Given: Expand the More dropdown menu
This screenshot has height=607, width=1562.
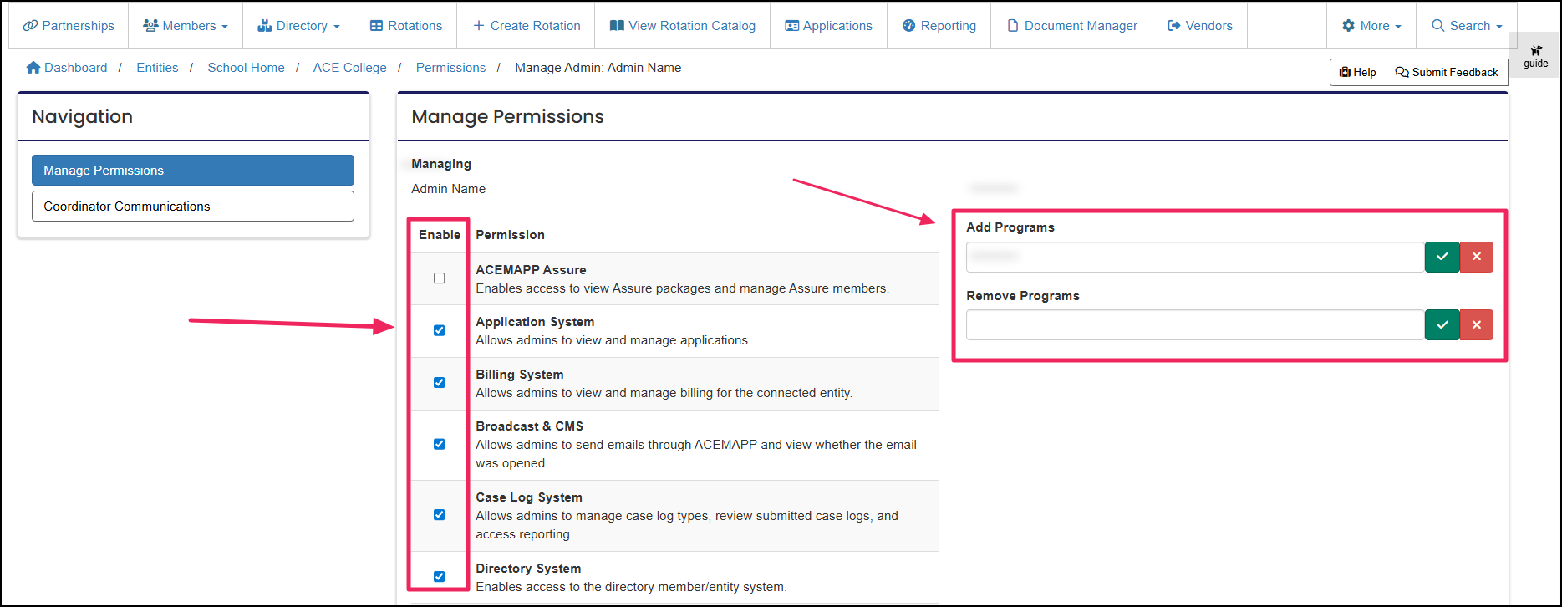Looking at the screenshot, I should (x=1371, y=26).
